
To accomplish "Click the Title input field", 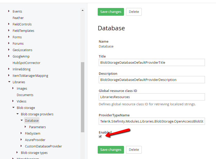I will tap(152, 62).
